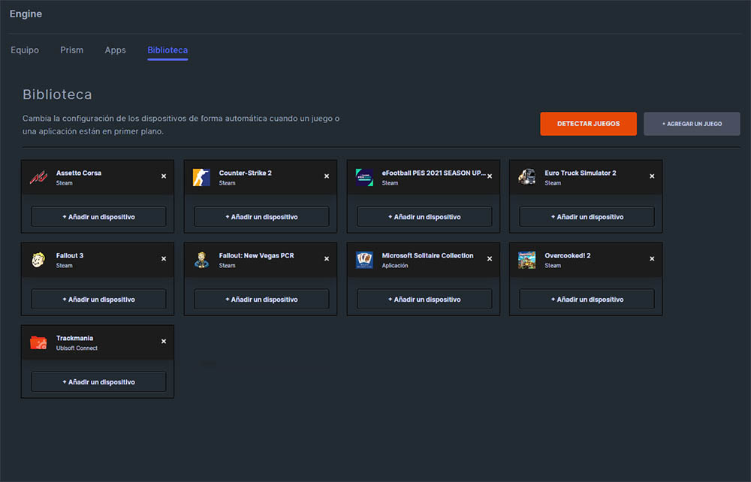Image resolution: width=751 pixels, height=482 pixels.
Task: Add a device to Fallout: New Vegas PCR
Action: pyautogui.click(x=261, y=300)
